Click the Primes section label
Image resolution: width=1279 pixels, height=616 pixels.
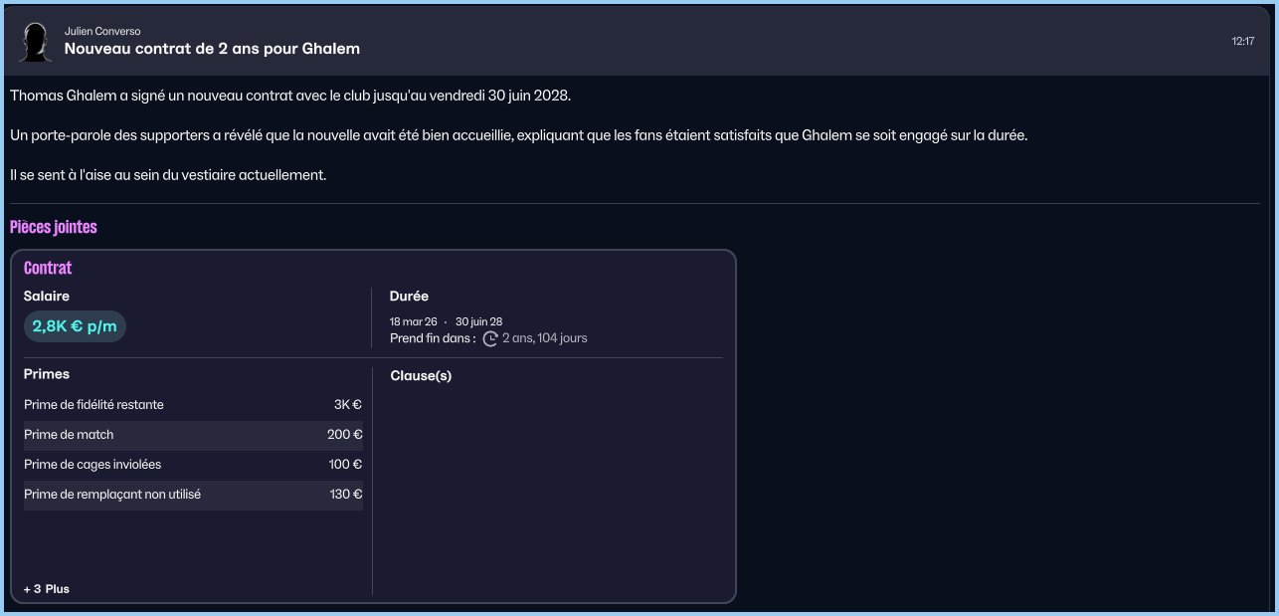click(x=47, y=374)
